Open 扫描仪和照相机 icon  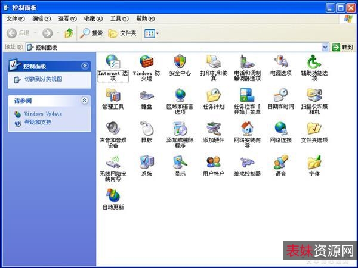[x=314, y=95]
